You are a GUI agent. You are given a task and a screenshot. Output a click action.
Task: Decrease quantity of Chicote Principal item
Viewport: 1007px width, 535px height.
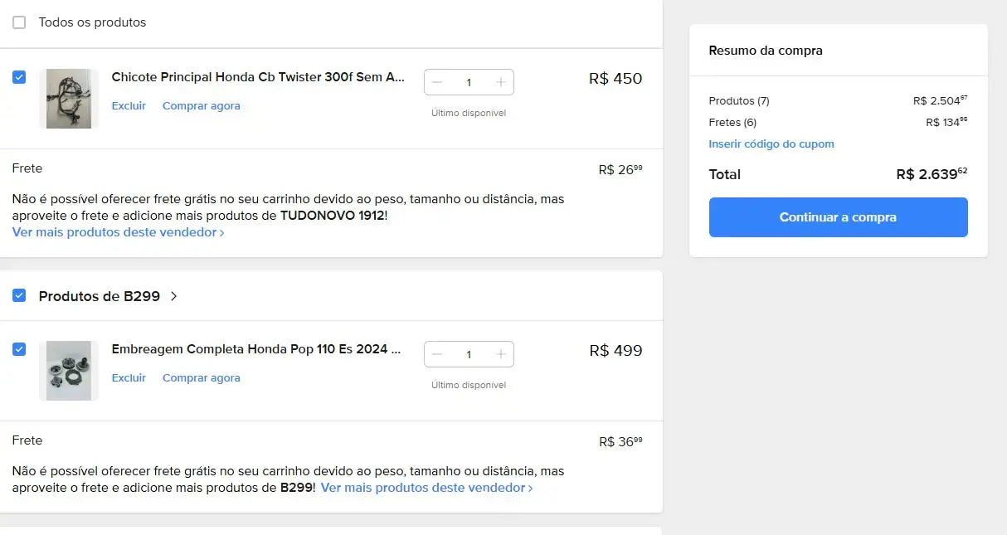pos(437,82)
